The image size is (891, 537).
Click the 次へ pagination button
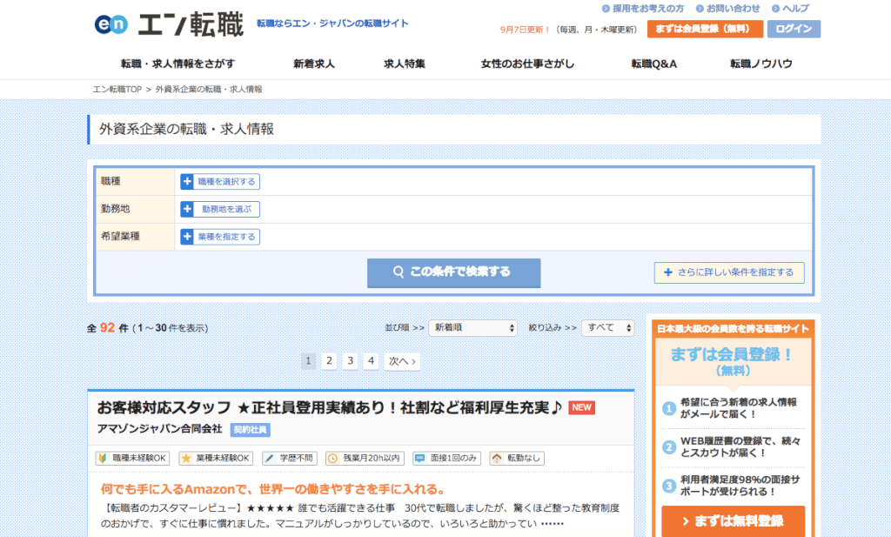point(402,361)
